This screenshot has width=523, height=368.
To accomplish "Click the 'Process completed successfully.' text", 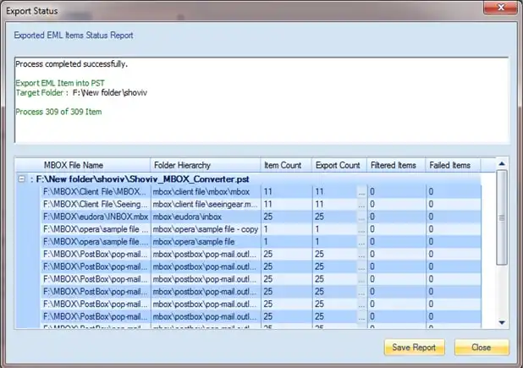I will tap(71, 64).
